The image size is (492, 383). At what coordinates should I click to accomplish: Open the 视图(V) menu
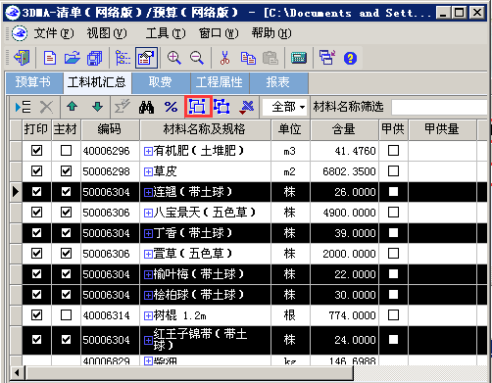(x=107, y=33)
